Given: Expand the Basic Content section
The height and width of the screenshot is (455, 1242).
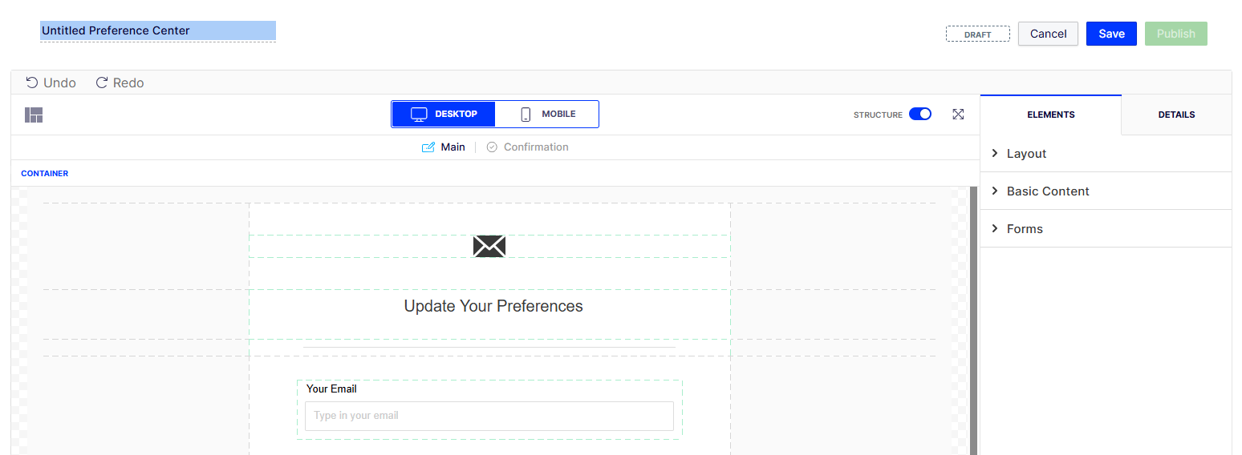Looking at the screenshot, I should coord(1106,191).
